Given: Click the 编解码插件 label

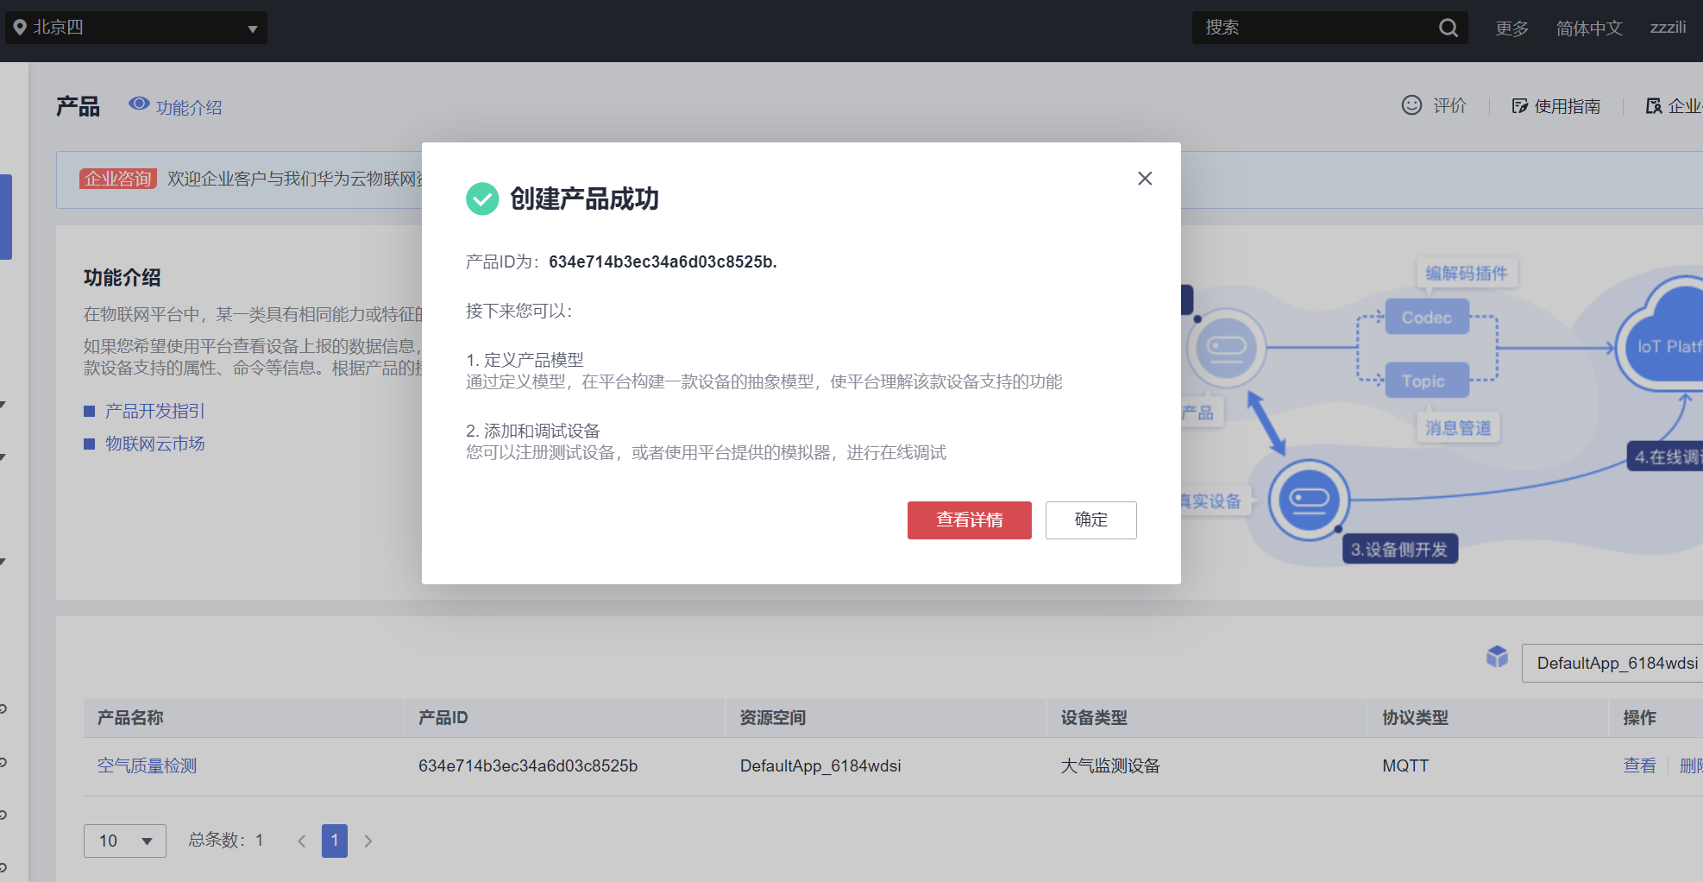Looking at the screenshot, I should point(1467,274).
